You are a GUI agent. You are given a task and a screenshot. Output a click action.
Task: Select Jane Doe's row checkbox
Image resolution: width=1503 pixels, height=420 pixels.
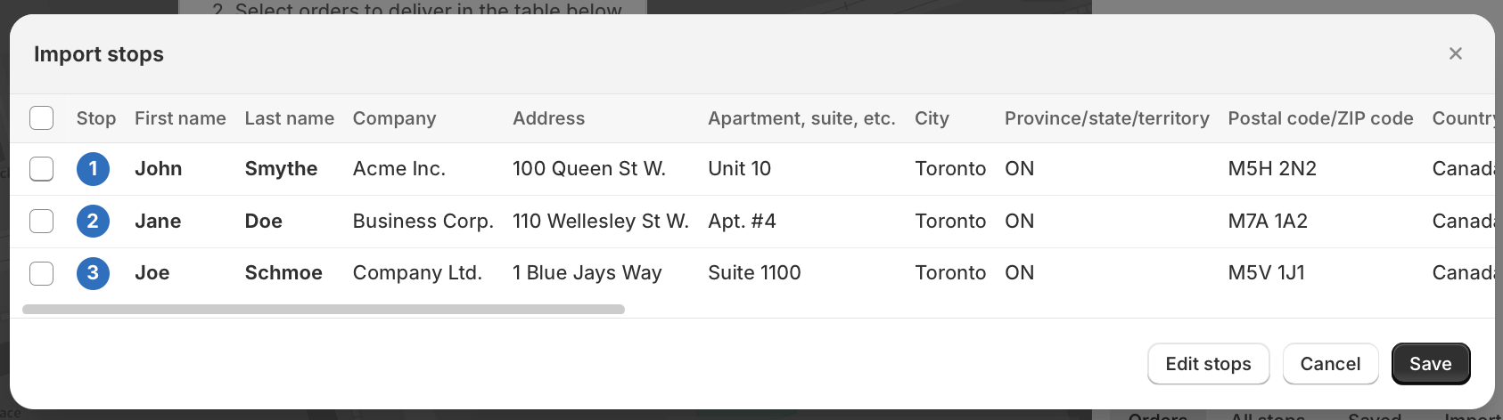[42, 221]
